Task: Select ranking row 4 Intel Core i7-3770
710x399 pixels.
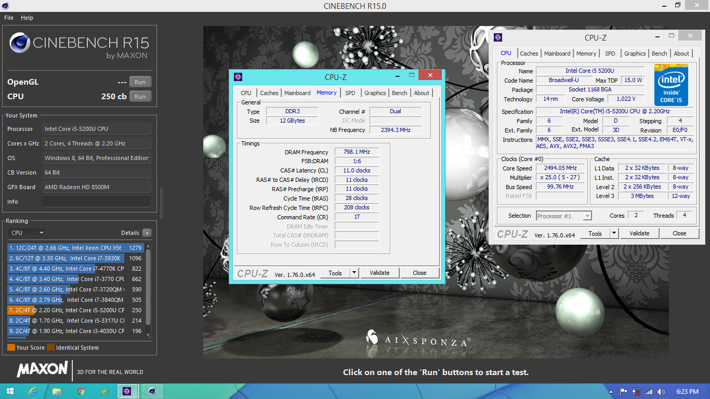Action: (75, 279)
